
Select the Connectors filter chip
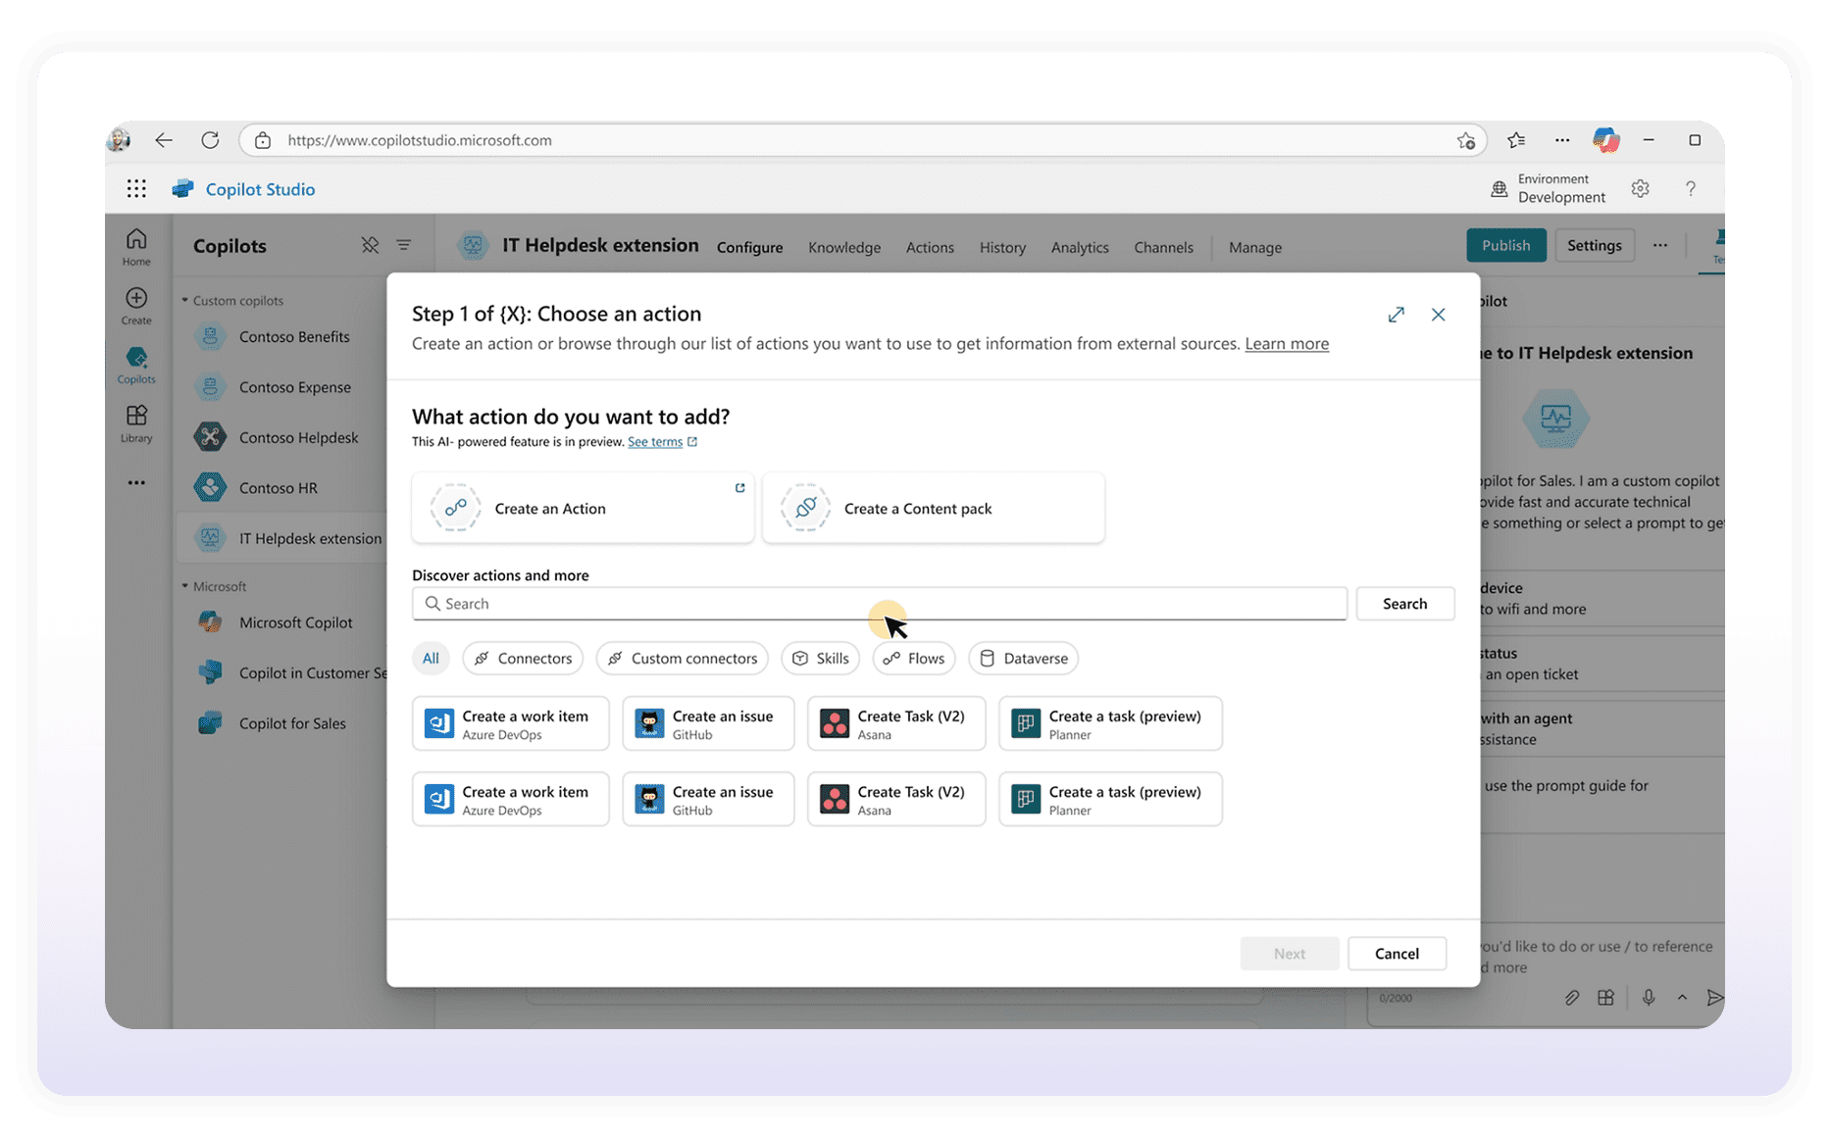pyautogui.click(x=523, y=659)
